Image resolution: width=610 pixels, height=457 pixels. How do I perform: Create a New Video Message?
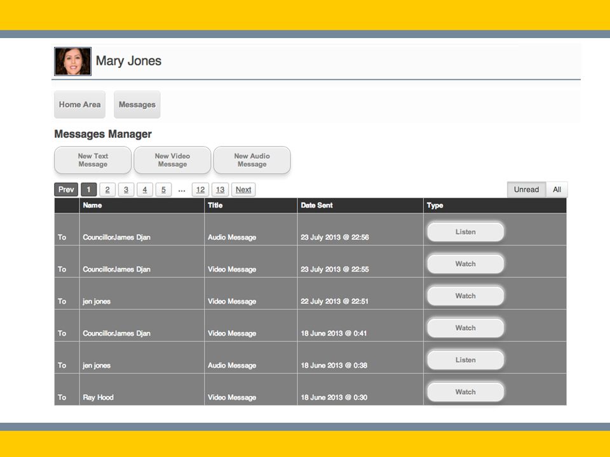[x=172, y=160]
